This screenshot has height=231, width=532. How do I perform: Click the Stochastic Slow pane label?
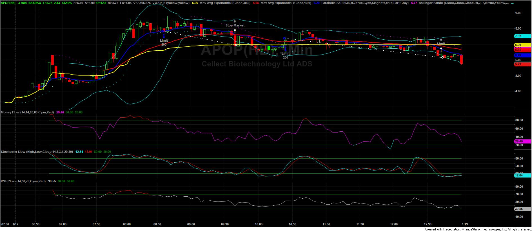[37, 152]
